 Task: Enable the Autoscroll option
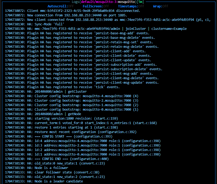click(x=57, y=6)
